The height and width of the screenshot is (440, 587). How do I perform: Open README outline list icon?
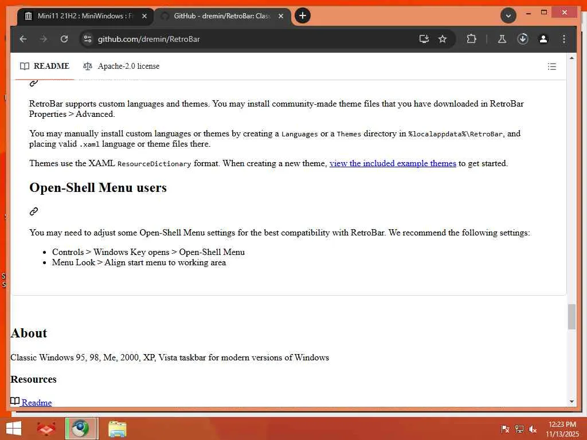(551, 66)
